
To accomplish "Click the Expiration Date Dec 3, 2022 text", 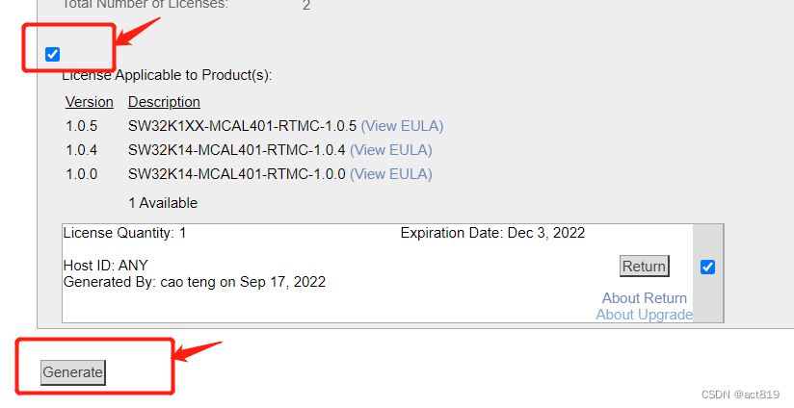I will point(492,233).
